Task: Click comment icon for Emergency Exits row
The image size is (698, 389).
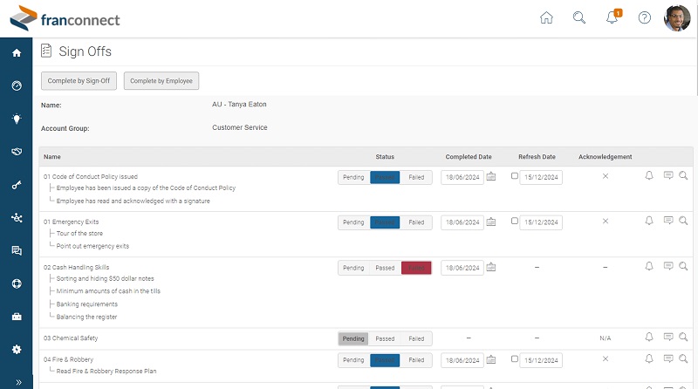Action: pos(668,222)
